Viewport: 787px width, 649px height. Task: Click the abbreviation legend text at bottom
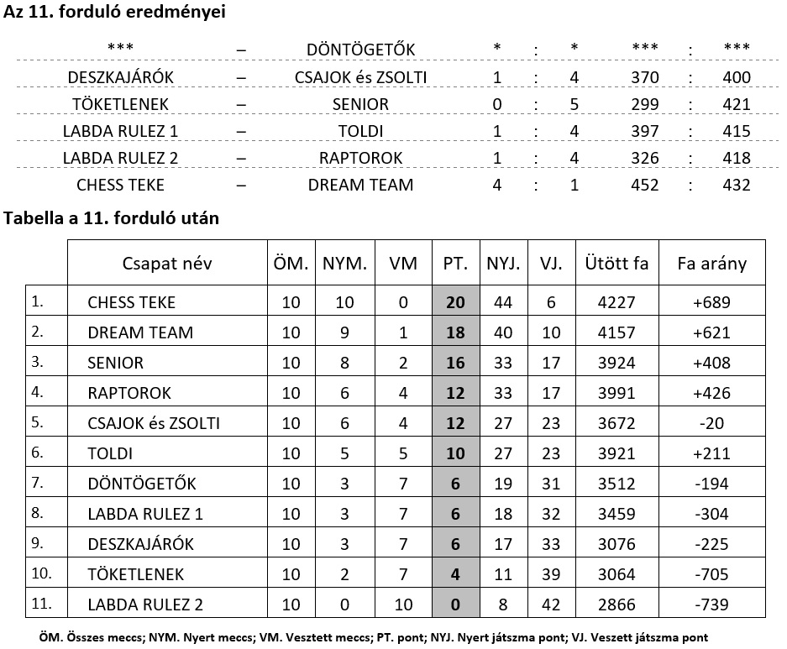point(373,636)
